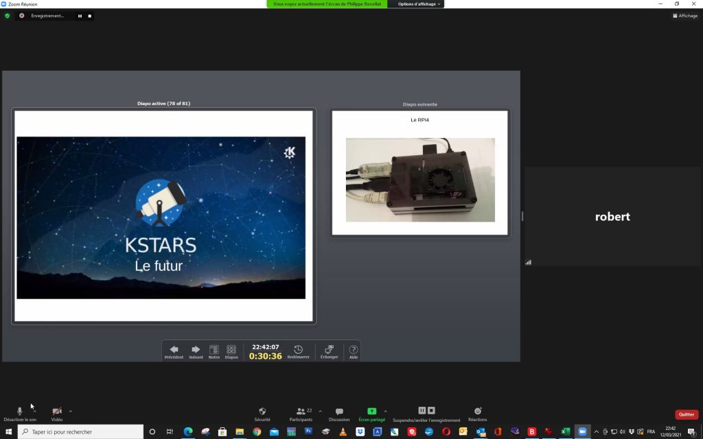Select the next slide preview Le RPI4

pos(419,173)
